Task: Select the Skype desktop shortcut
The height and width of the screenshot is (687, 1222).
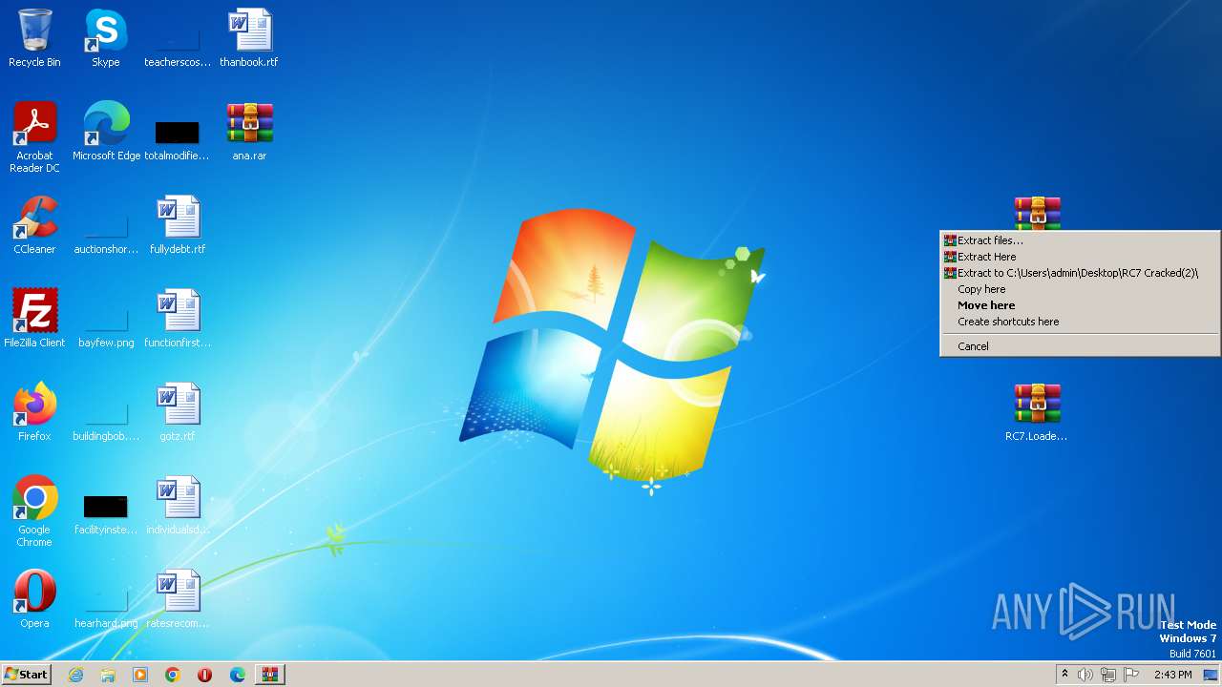Action: 105,38
